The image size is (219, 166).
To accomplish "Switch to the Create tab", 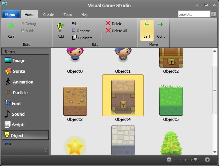I will point(49,15).
